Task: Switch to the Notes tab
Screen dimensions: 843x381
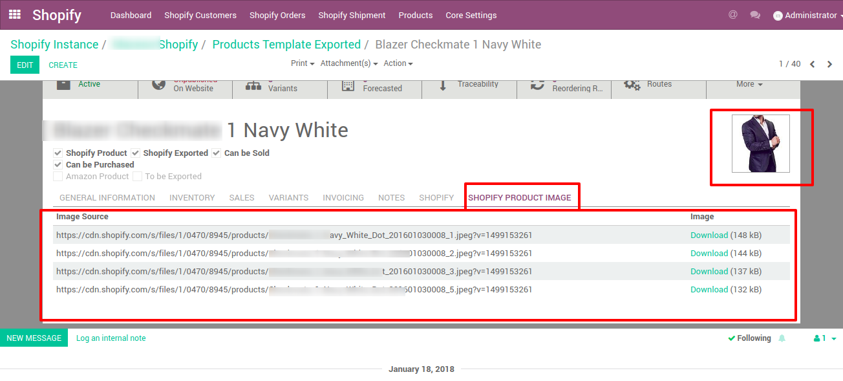Action: pos(391,198)
